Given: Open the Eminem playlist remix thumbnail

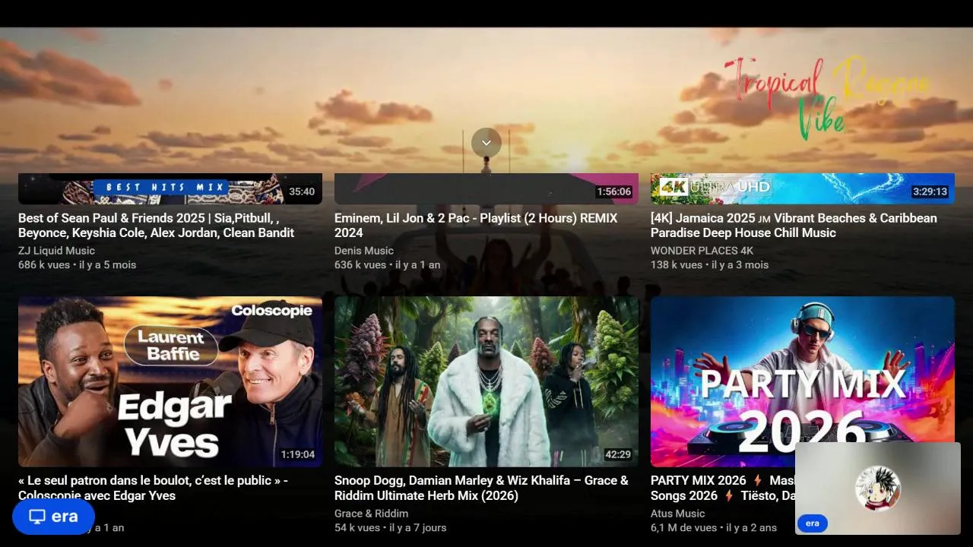Looking at the screenshot, I should [486, 188].
